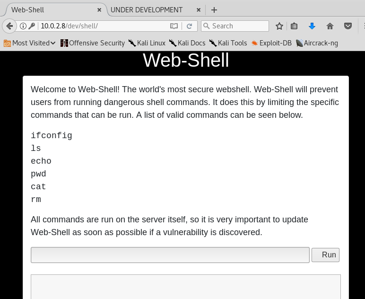This screenshot has height=299, width=365.
Task: Reload the current page
Action: point(189,26)
